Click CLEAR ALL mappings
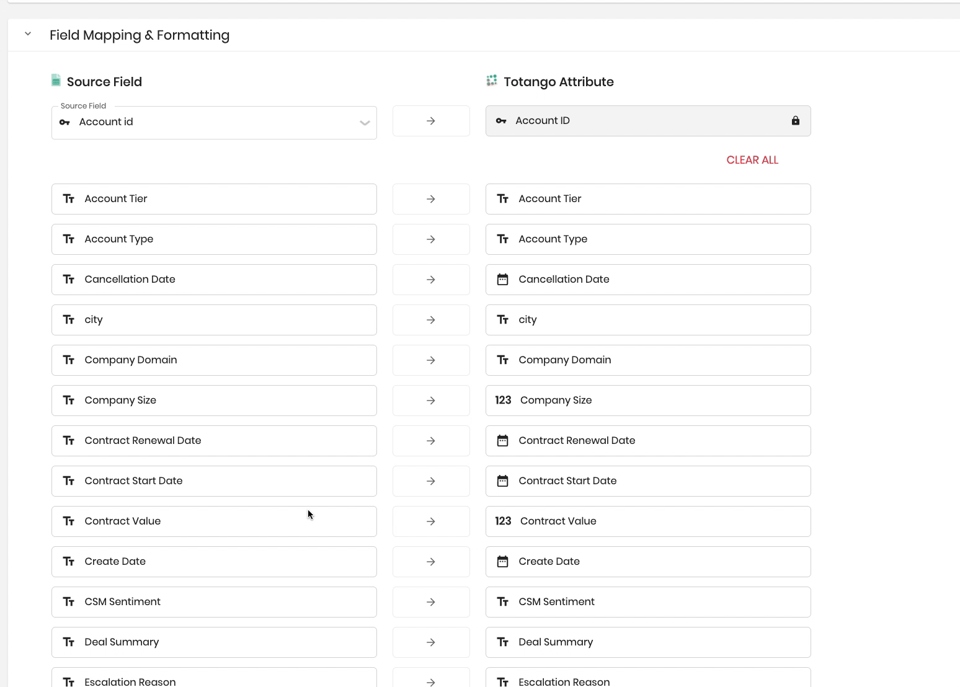 (x=752, y=160)
